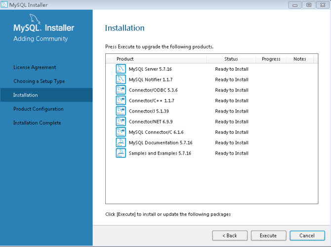Click the 'Press Execute to upgrade' instruction text
The image size is (331, 247).
tap(160, 46)
